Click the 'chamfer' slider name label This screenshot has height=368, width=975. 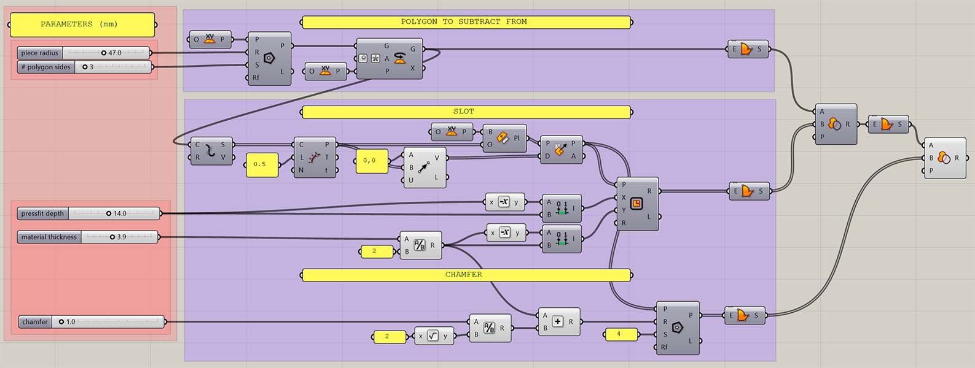[x=35, y=321]
